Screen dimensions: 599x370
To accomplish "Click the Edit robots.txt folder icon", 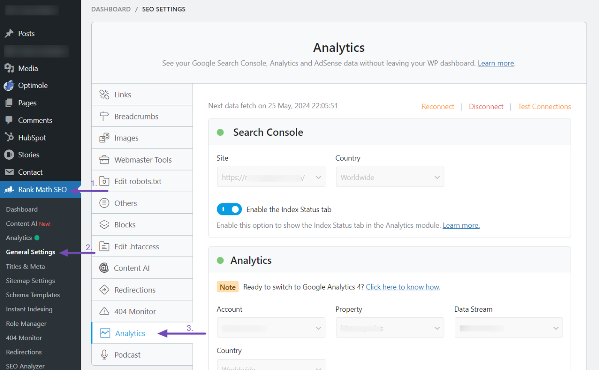I will click(104, 181).
